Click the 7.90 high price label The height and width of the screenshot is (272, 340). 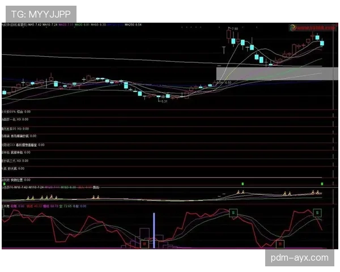click(x=234, y=28)
